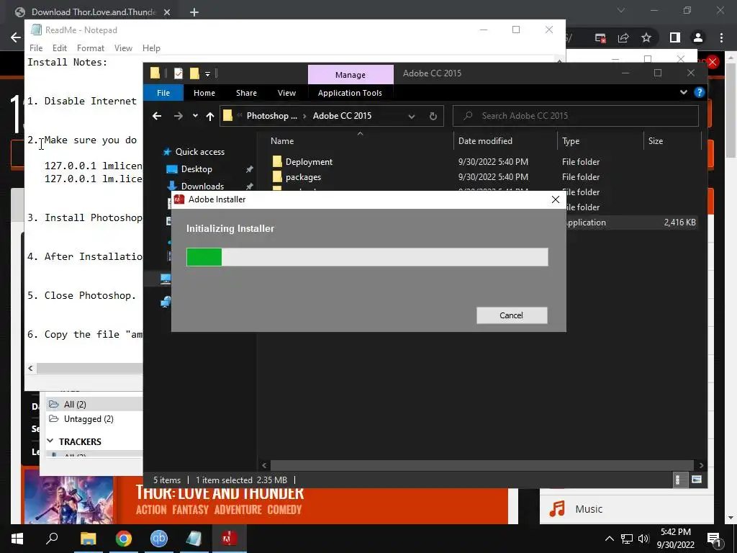Image resolution: width=737 pixels, height=553 pixels.
Task: Open Notepad View menu
Action: (x=123, y=48)
